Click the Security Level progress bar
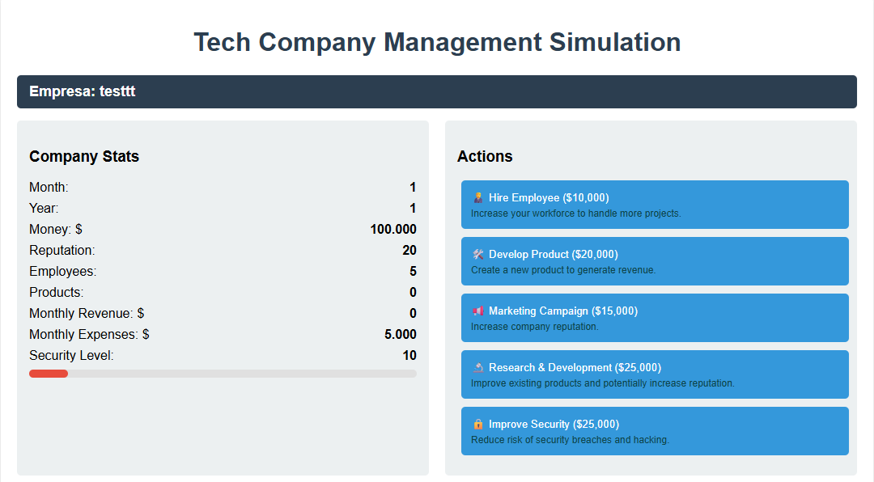The image size is (874, 482). [223, 373]
